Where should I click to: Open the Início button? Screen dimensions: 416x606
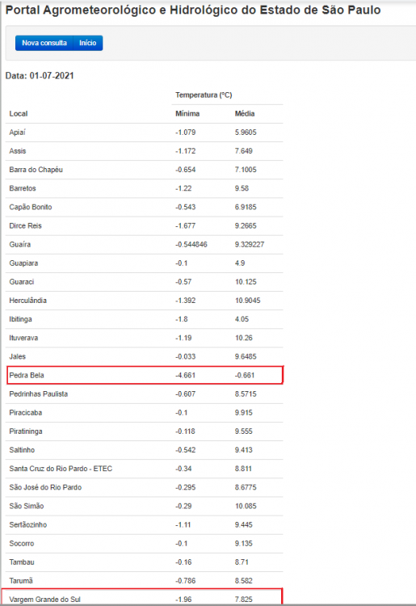click(x=88, y=43)
